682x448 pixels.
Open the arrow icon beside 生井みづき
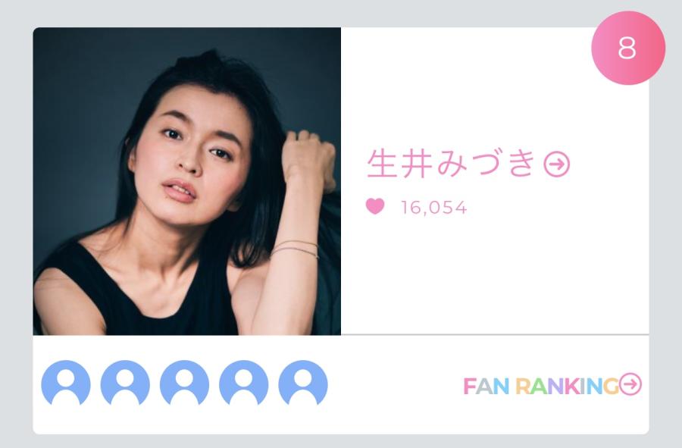(x=557, y=164)
